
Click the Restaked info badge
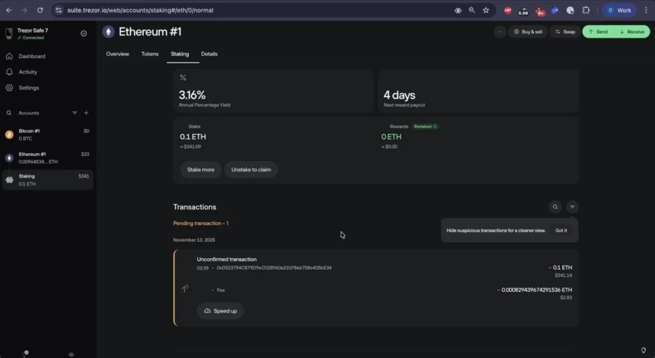point(425,127)
